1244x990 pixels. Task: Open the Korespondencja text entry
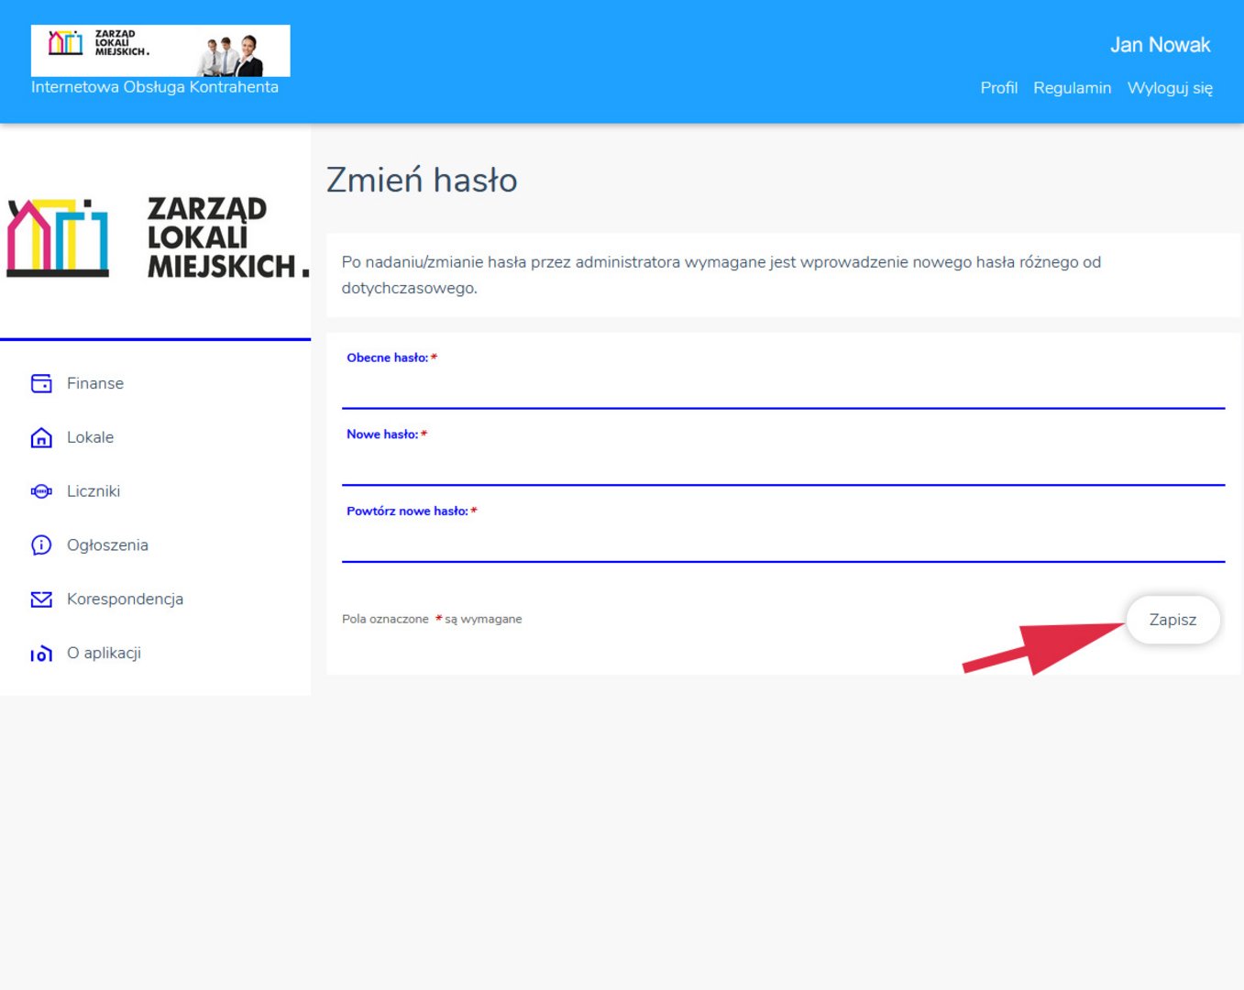pos(125,599)
